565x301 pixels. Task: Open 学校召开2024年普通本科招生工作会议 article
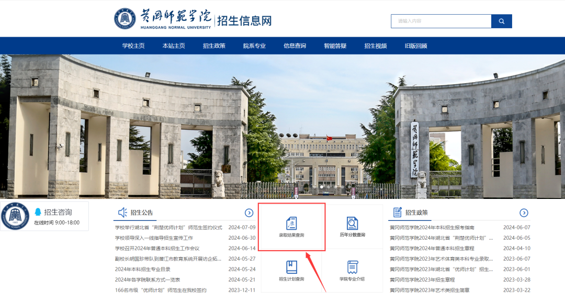[157, 248]
